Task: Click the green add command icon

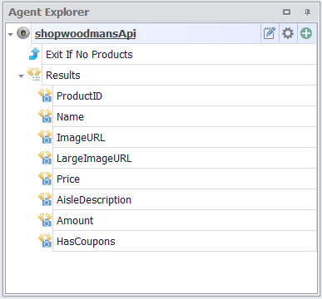Action: [306, 33]
